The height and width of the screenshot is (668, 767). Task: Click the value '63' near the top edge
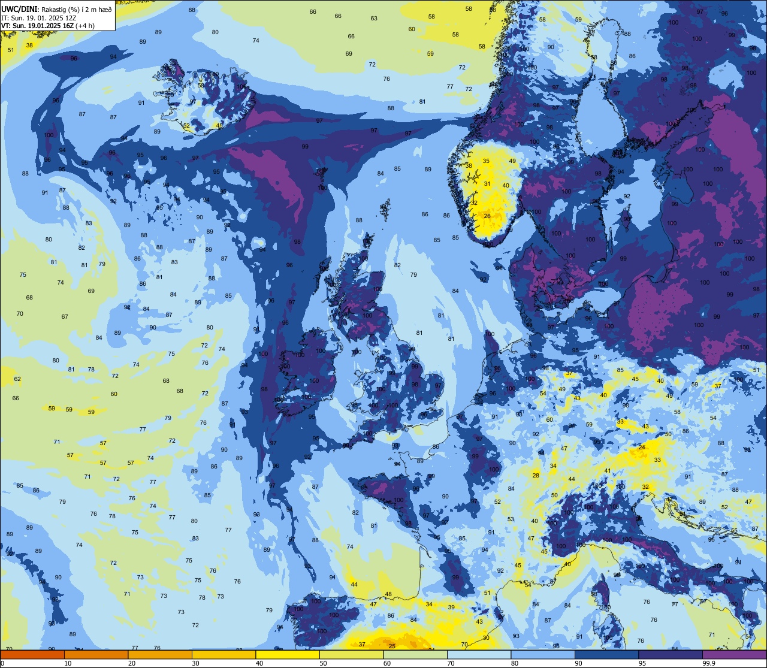374,19
